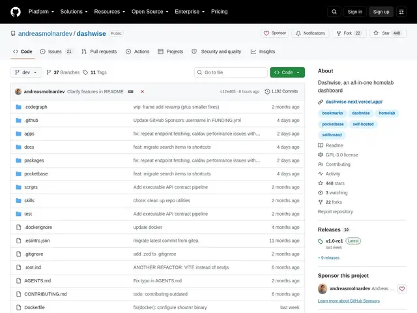Viewport: 417px width, 313px height.
Task: Open the green Code dropdown button
Action: click(x=287, y=72)
